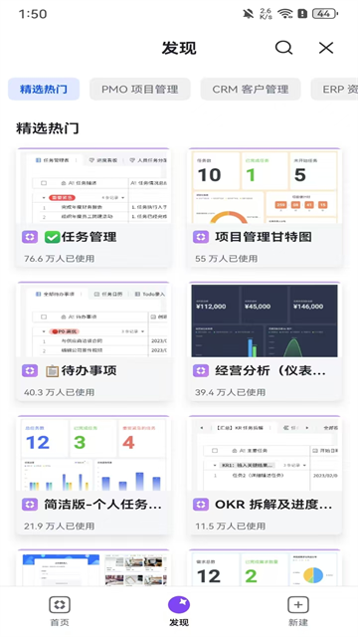Tap the 21.9 万人已使用 usage count
The width and height of the screenshot is (358, 637).
tap(60, 526)
